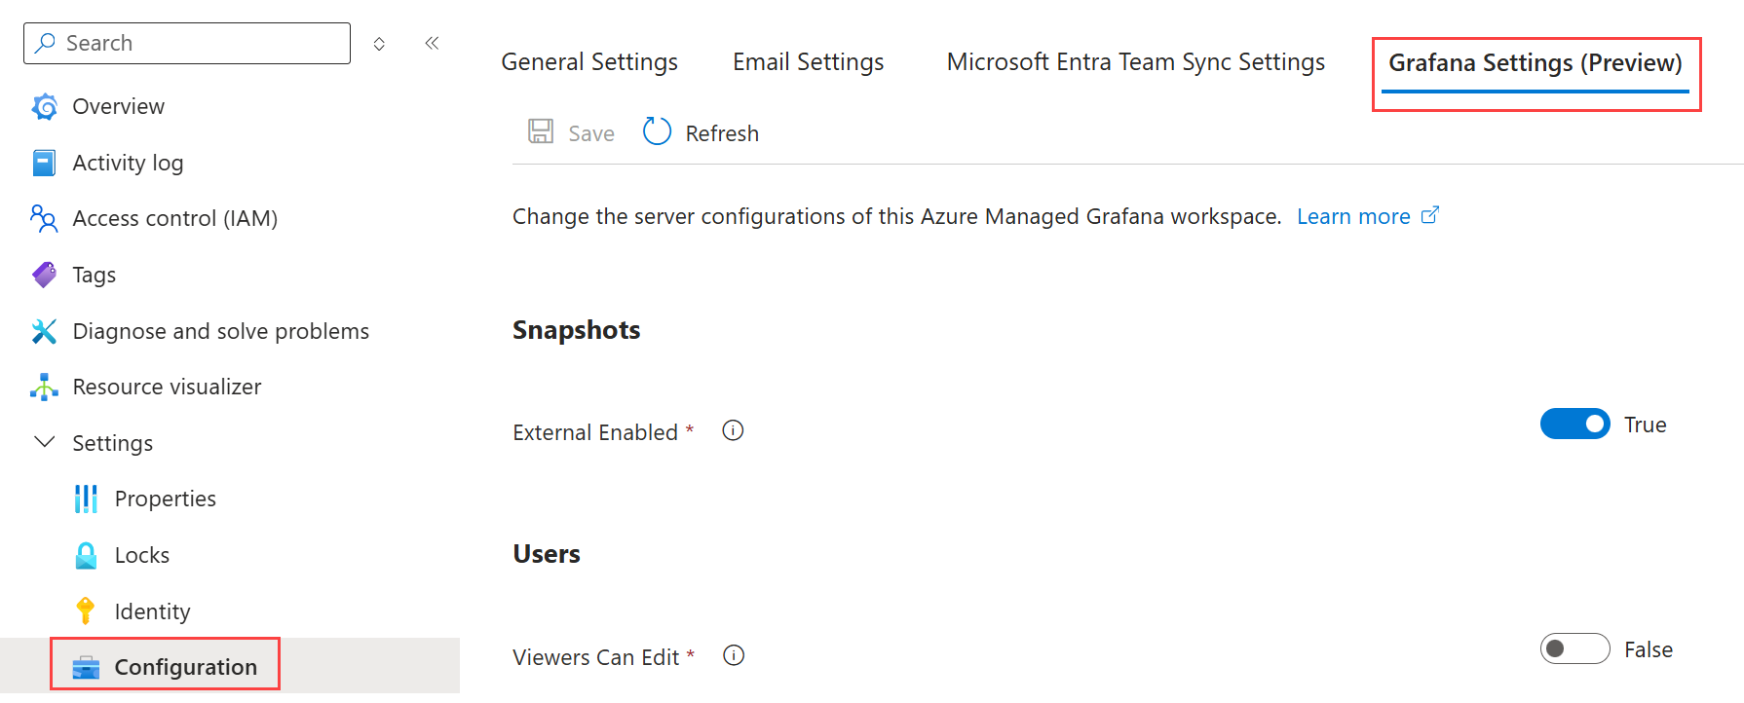The image size is (1744, 703).
Task: Click the Resource visualizer icon
Action: (44, 387)
